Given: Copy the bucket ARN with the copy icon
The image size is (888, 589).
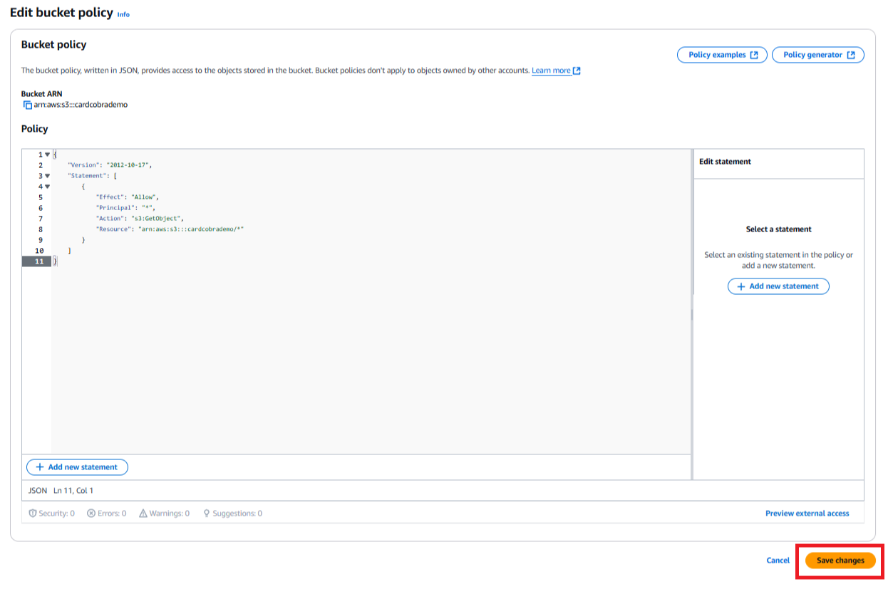Looking at the screenshot, I should 28,105.
